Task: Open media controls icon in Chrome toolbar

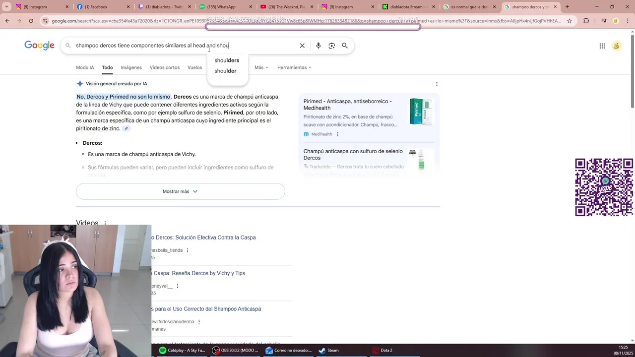Action: pos(603,21)
